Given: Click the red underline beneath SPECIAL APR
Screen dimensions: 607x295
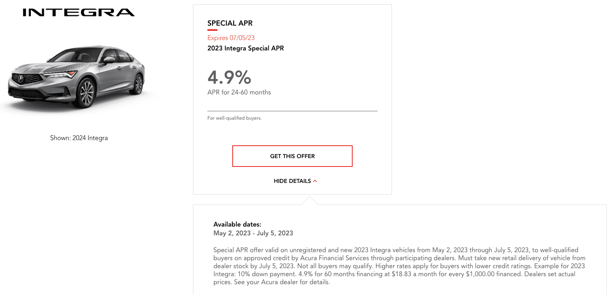Looking at the screenshot, I should click(x=212, y=30).
